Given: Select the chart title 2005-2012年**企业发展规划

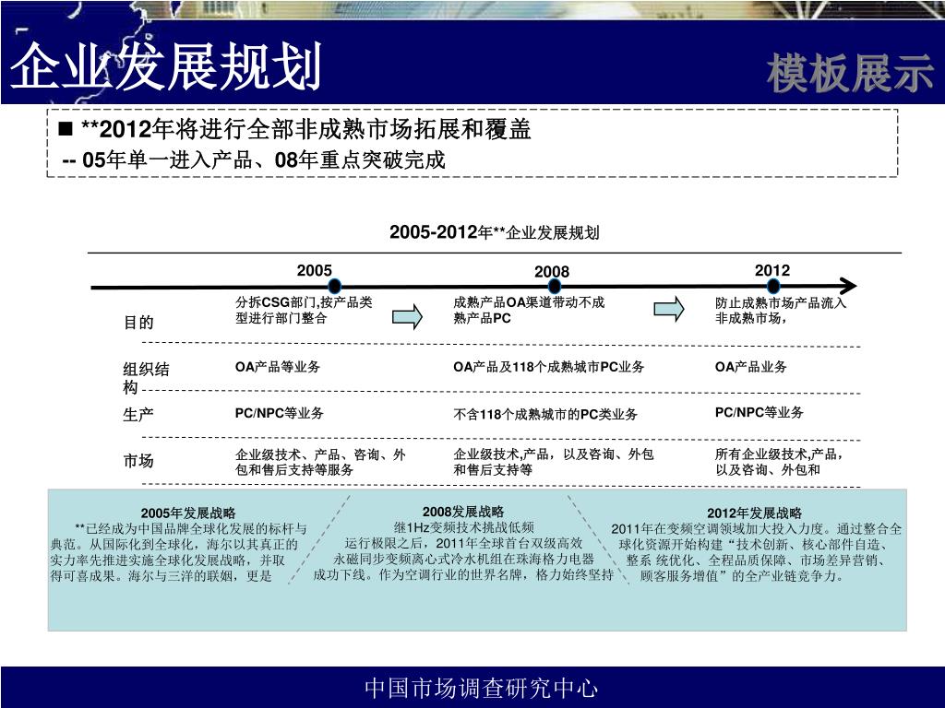Looking at the screenshot, I should pos(495,231).
